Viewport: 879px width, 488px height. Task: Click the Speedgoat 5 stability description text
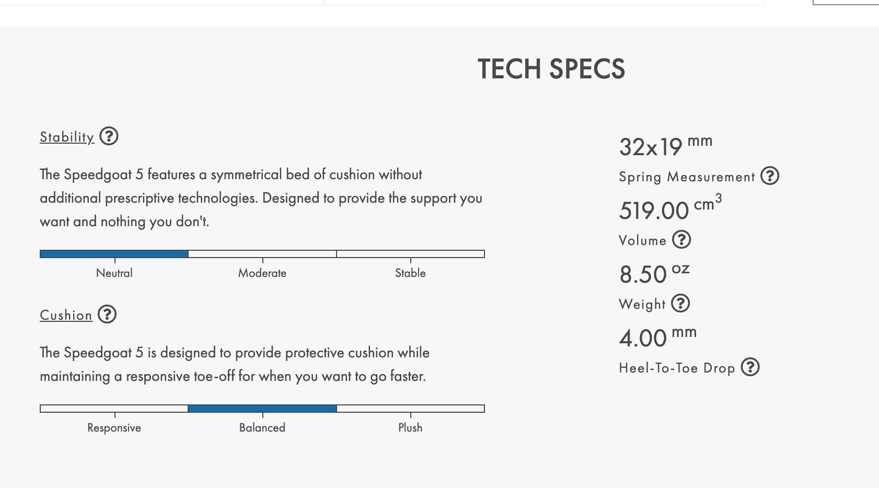tap(261, 197)
